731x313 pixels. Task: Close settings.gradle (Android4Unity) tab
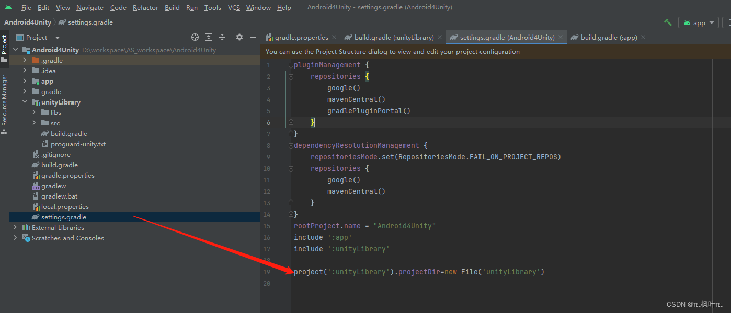click(x=561, y=38)
